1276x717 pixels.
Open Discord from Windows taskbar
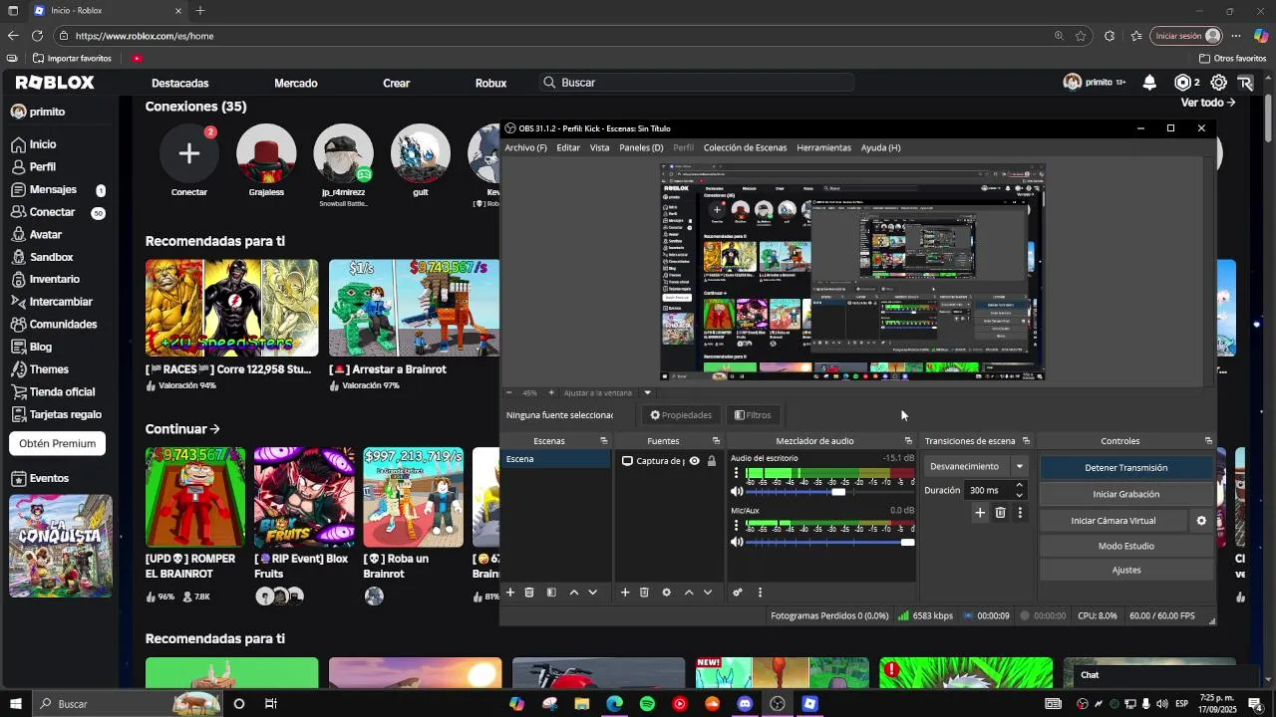(745, 704)
